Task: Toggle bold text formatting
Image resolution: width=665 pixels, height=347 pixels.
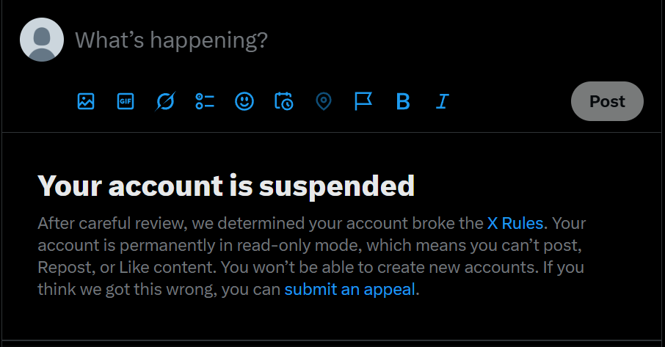Action: pos(402,101)
